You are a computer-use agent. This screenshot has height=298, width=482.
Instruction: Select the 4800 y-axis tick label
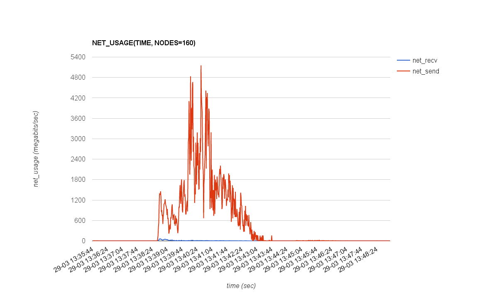click(x=77, y=77)
